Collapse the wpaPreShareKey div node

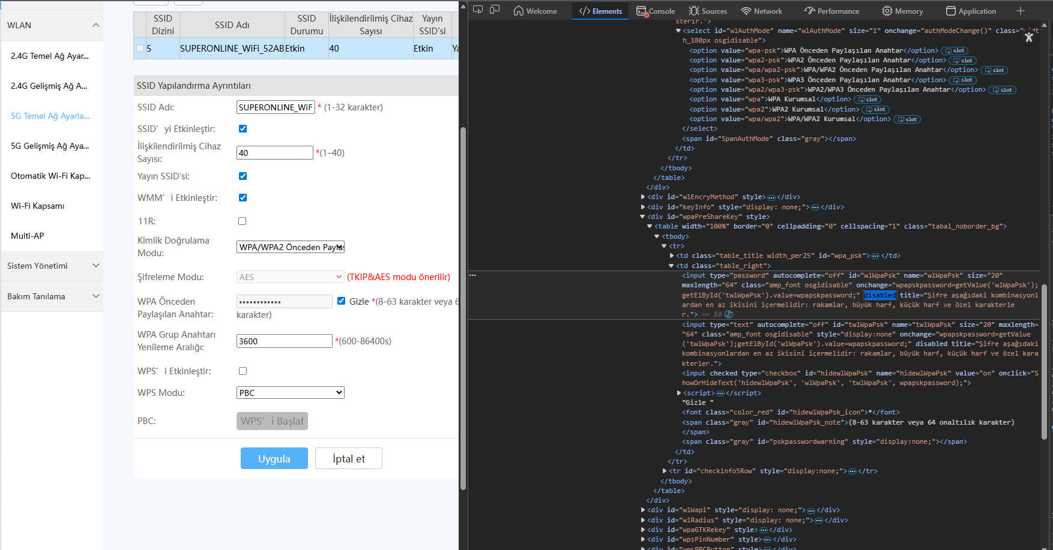point(643,217)
